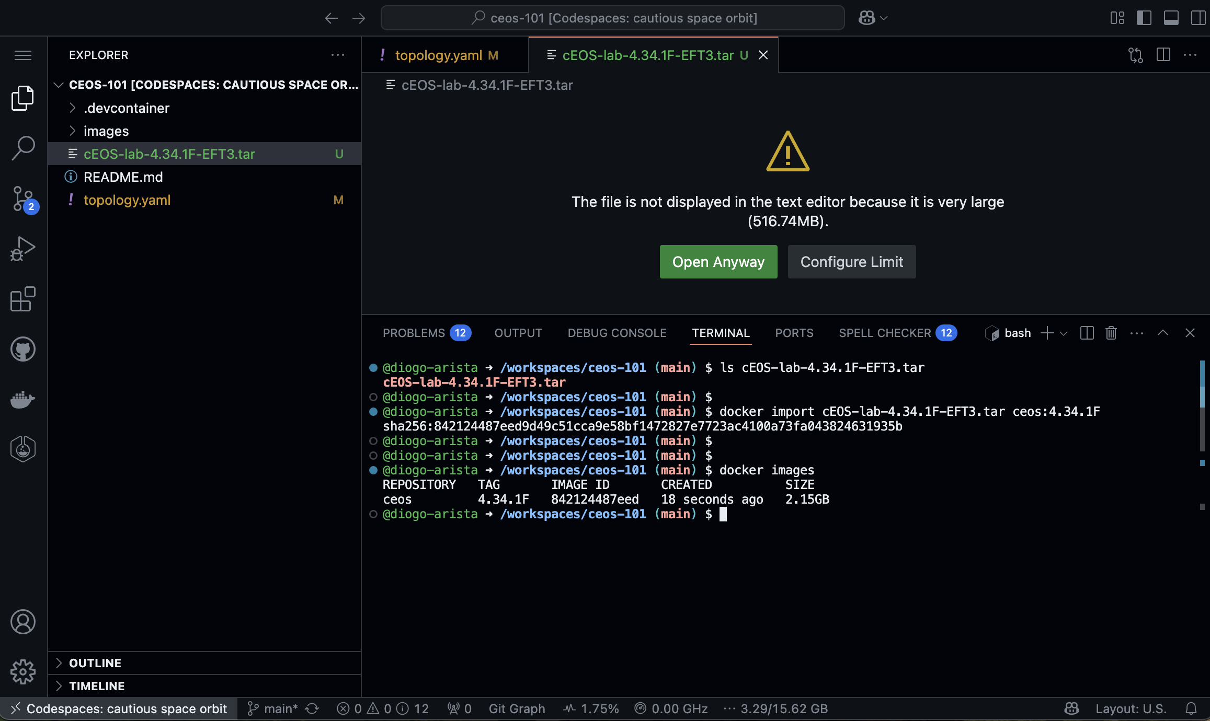Split the terminal

[1086, 333]
